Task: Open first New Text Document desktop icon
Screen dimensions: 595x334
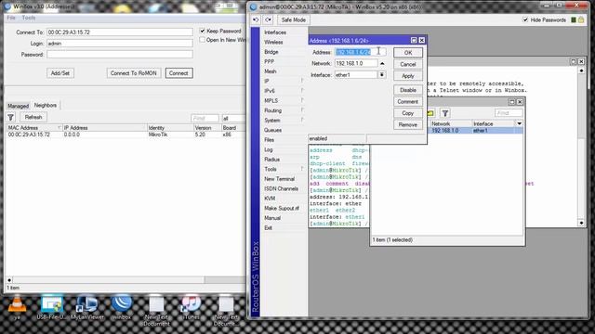Action: (x=156, y=310)
